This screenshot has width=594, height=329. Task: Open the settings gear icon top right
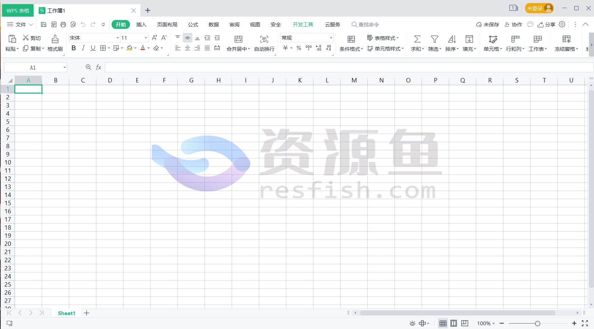click(x=562, y=24)
